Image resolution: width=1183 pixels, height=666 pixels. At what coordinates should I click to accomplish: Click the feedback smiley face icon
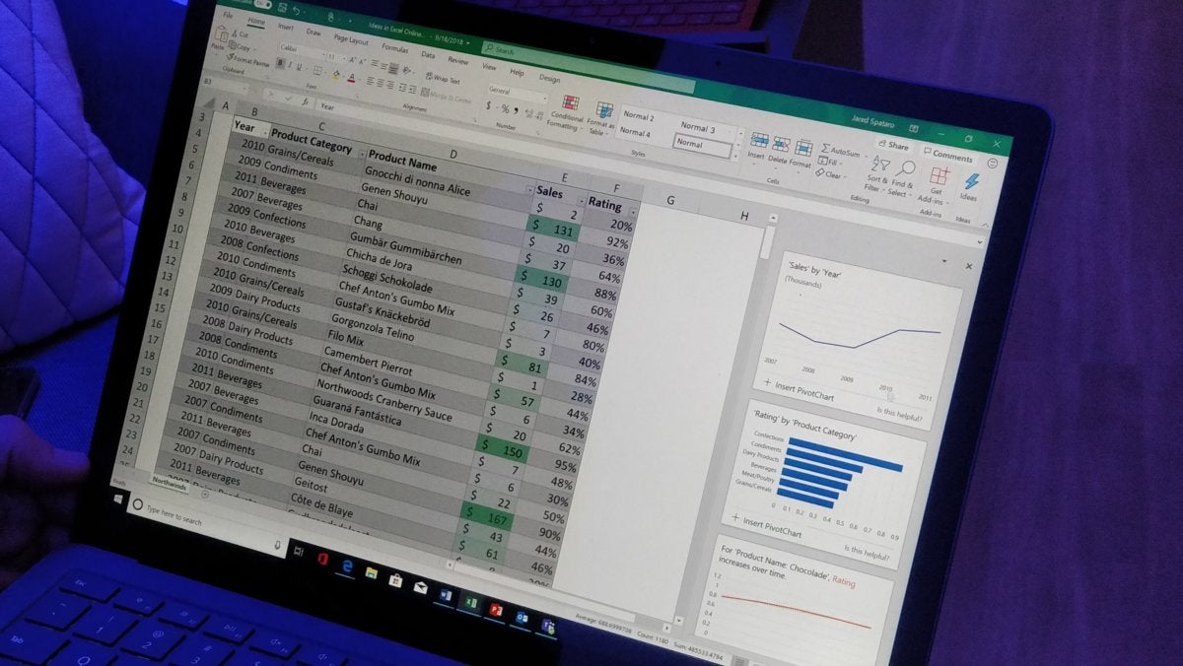coord(992,164)
